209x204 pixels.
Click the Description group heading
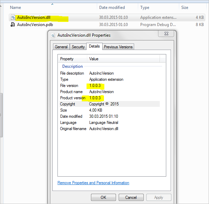click(73, 66)
